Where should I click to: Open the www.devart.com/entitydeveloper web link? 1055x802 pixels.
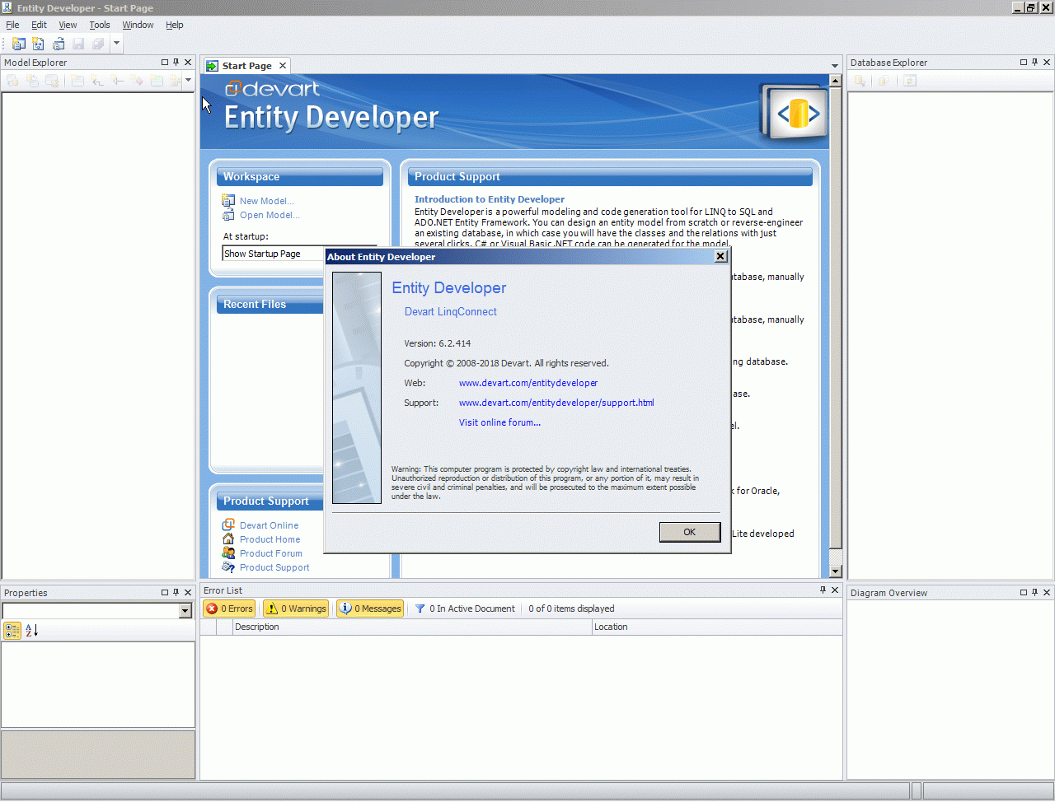pos(528,383)
